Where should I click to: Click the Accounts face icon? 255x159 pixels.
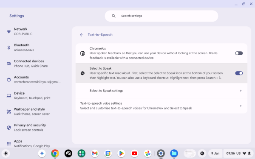(x=9, y=80)
